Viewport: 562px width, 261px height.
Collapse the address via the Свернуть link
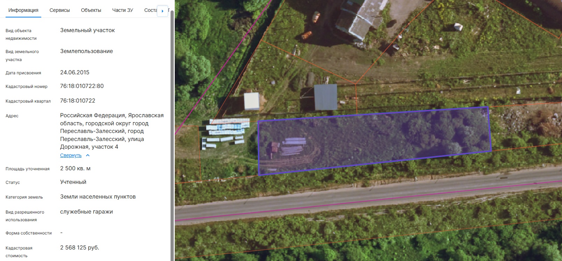71,155
